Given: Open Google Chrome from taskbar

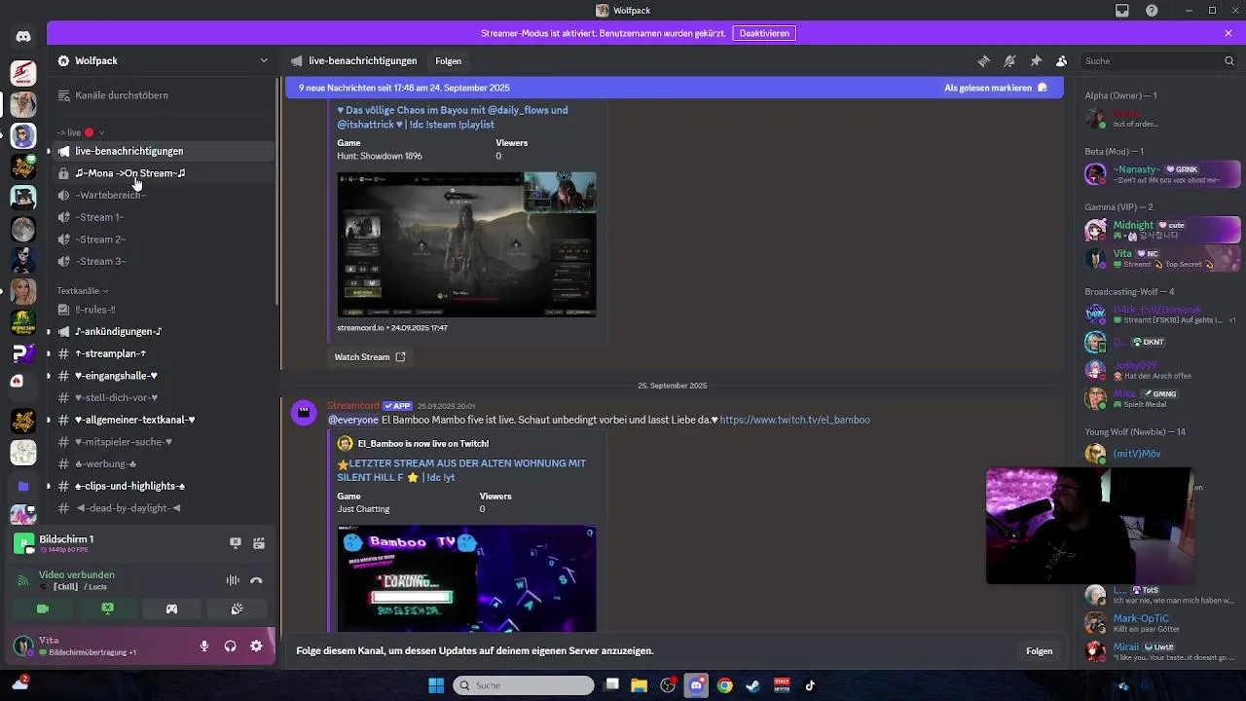Looking at the screenshot, I should pyautogui.click(x=725, y=685).
